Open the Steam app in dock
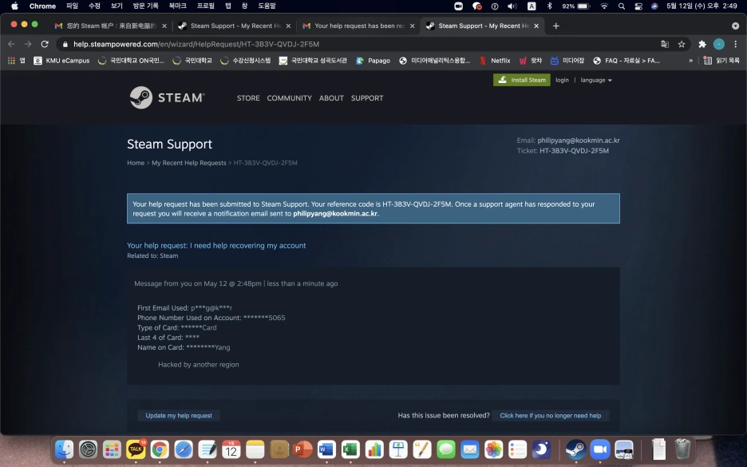The width and height of the screenshot is (747, 467). pyautogui.click(x=576, y=449)
